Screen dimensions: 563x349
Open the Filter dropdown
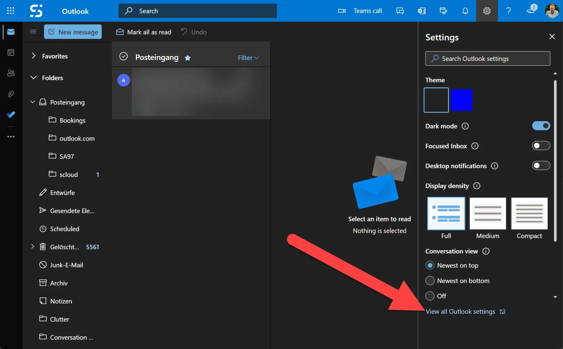tap(248, 58)
